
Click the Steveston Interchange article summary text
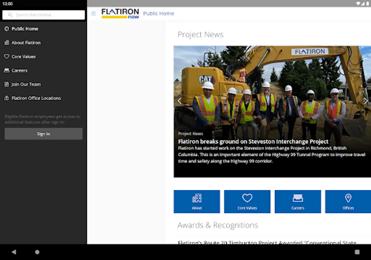click(x=272, y=155)
